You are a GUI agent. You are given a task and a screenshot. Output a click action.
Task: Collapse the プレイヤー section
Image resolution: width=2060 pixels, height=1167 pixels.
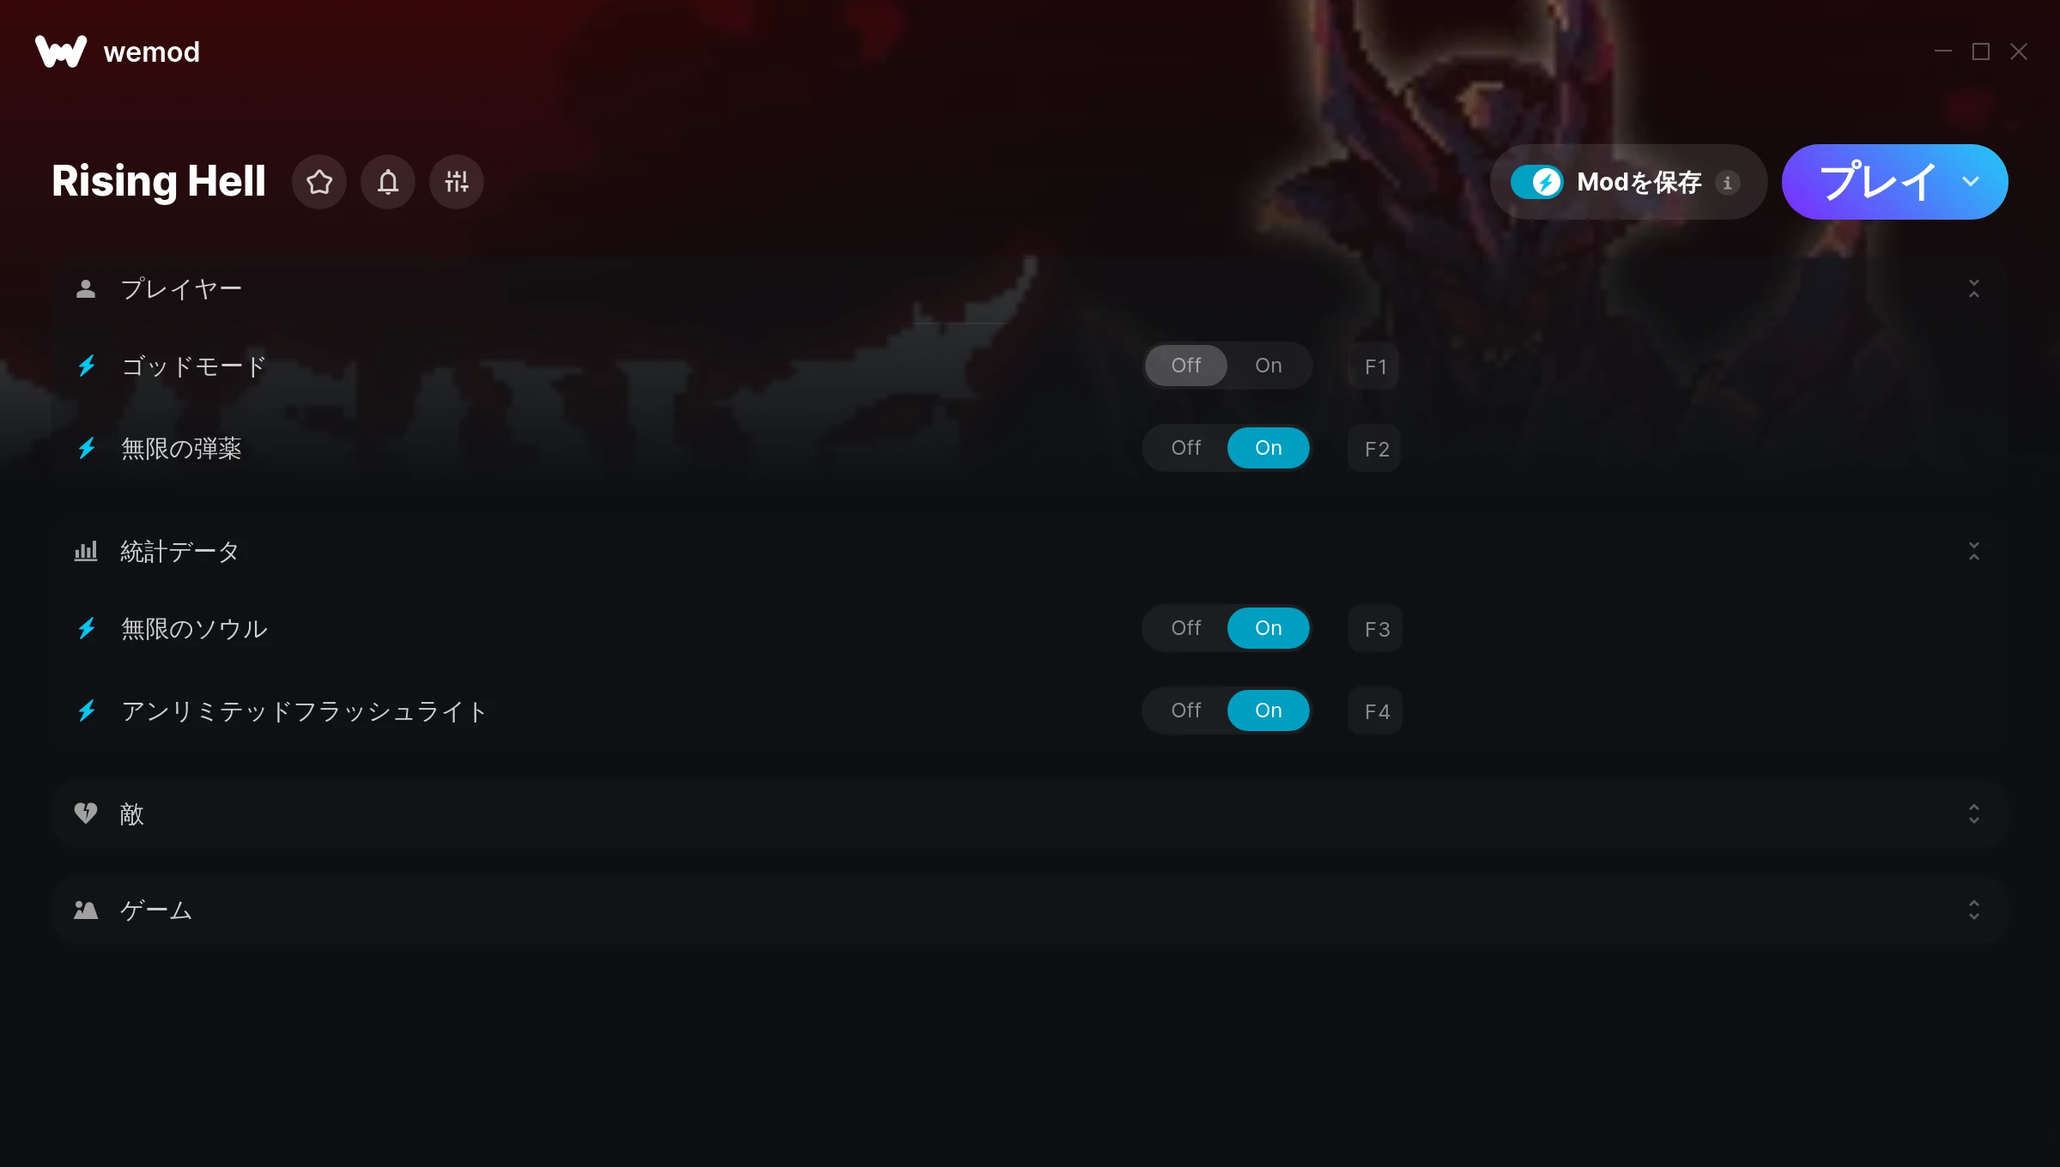pyautogui.click(x=1974, y=288)
